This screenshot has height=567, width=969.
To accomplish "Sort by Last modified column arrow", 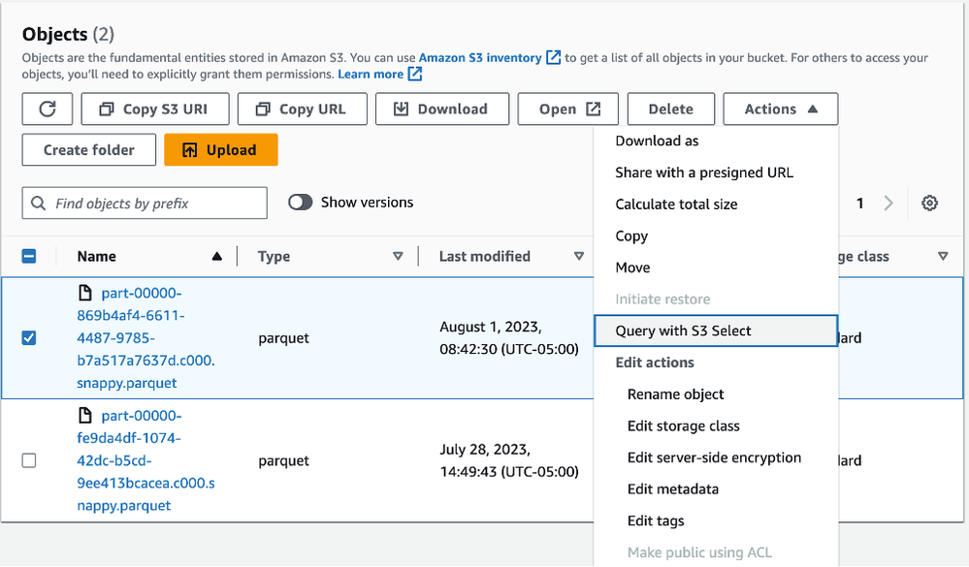I will tap(578, 257).
